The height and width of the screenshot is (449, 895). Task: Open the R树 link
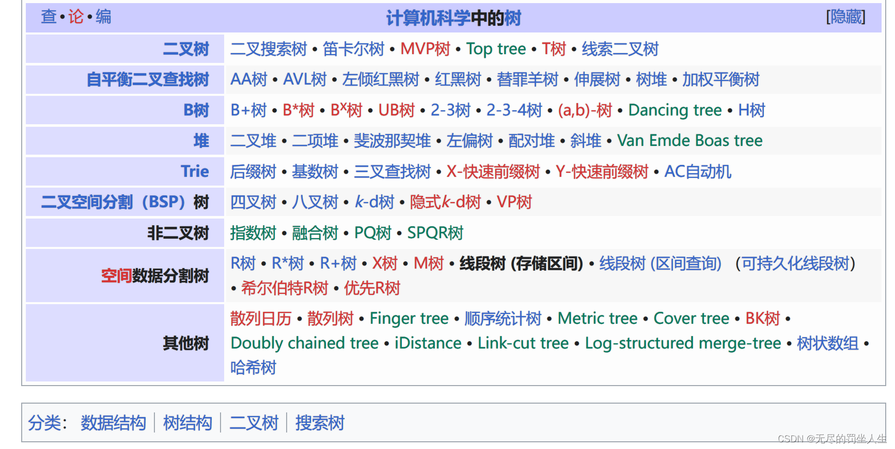coord(243,263)
